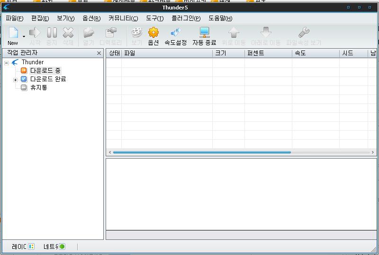Image resolution: width=379 pixels, height=255 pixels.
Task: Sort by the 상태 column header
Action: [x=114, y=53]
